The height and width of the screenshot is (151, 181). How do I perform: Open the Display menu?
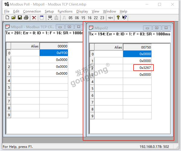tap(82, 11)
